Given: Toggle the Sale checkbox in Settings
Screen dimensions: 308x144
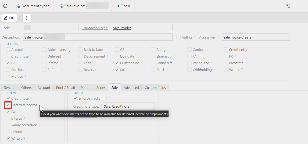Looking at the screenshot, I should 117,70.
